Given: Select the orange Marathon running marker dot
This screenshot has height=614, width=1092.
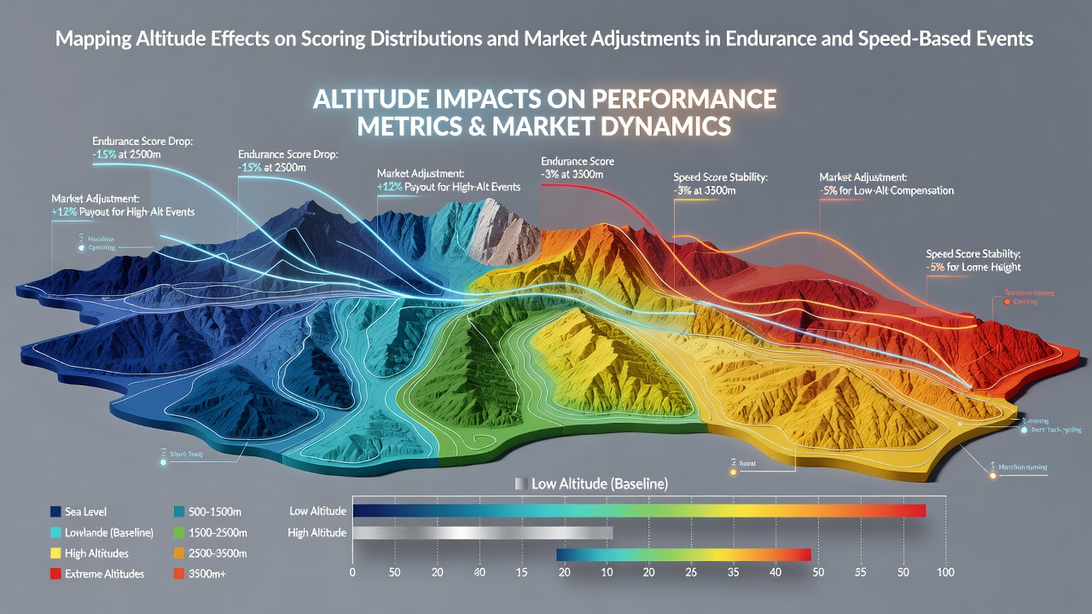Looking at the screenshot, I should coord(993,477).
